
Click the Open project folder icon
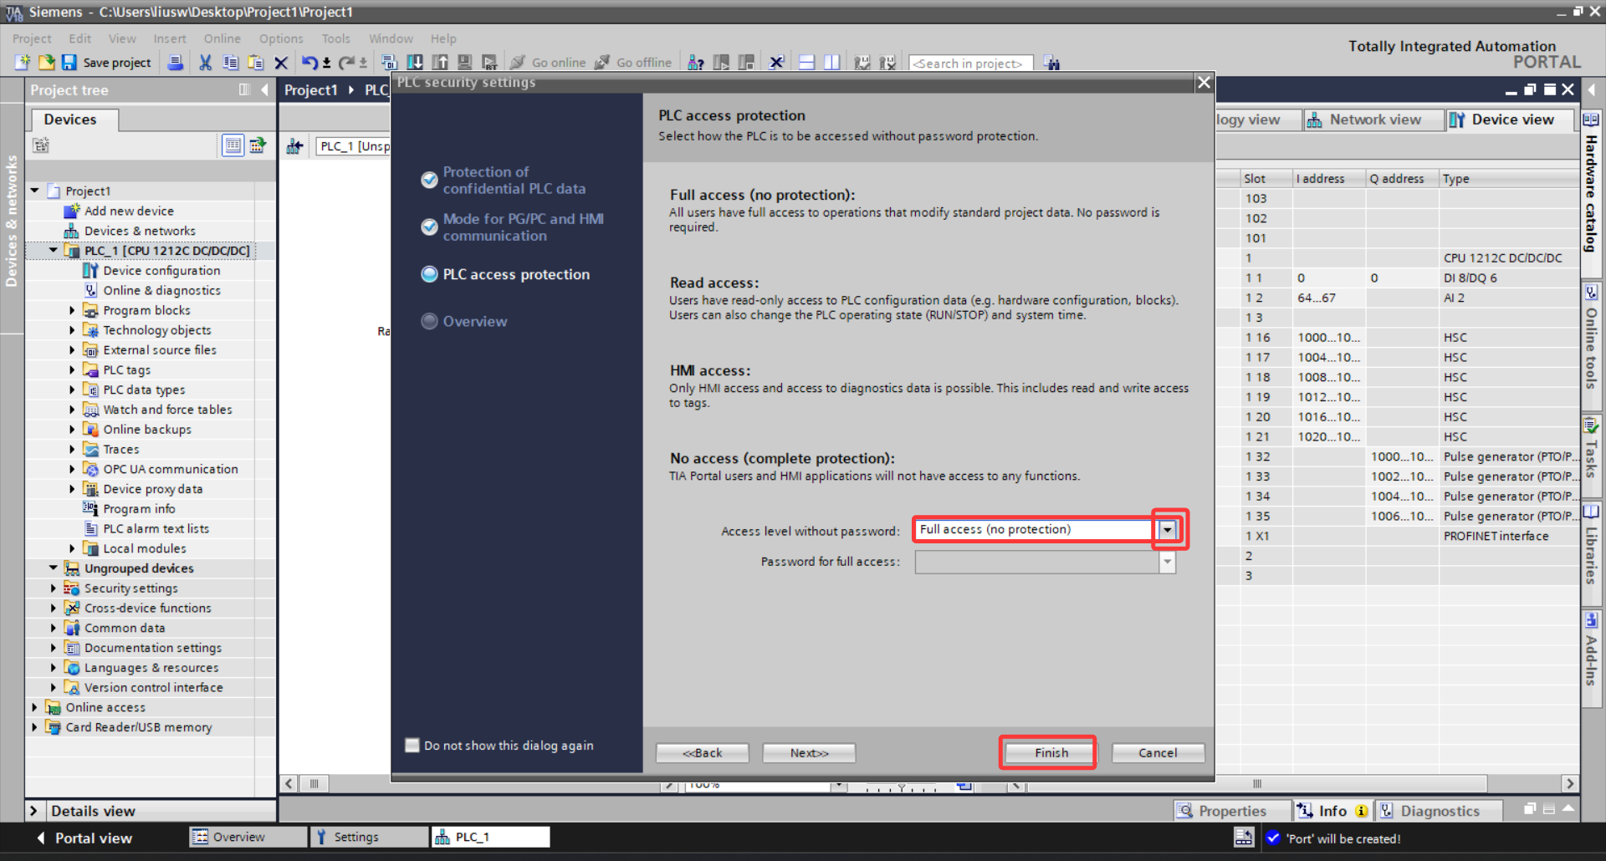[46, 62]
